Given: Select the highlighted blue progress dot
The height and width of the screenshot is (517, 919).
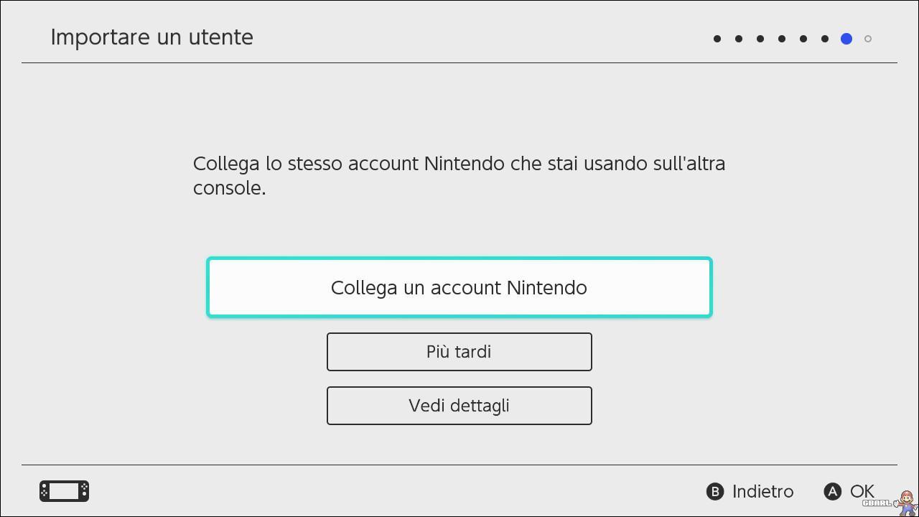Looking at the screenshot, I should [846, 39].
